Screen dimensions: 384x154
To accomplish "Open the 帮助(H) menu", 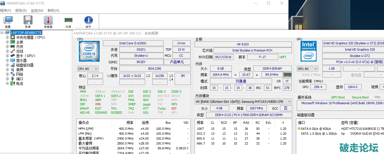I will coord(53,11).
